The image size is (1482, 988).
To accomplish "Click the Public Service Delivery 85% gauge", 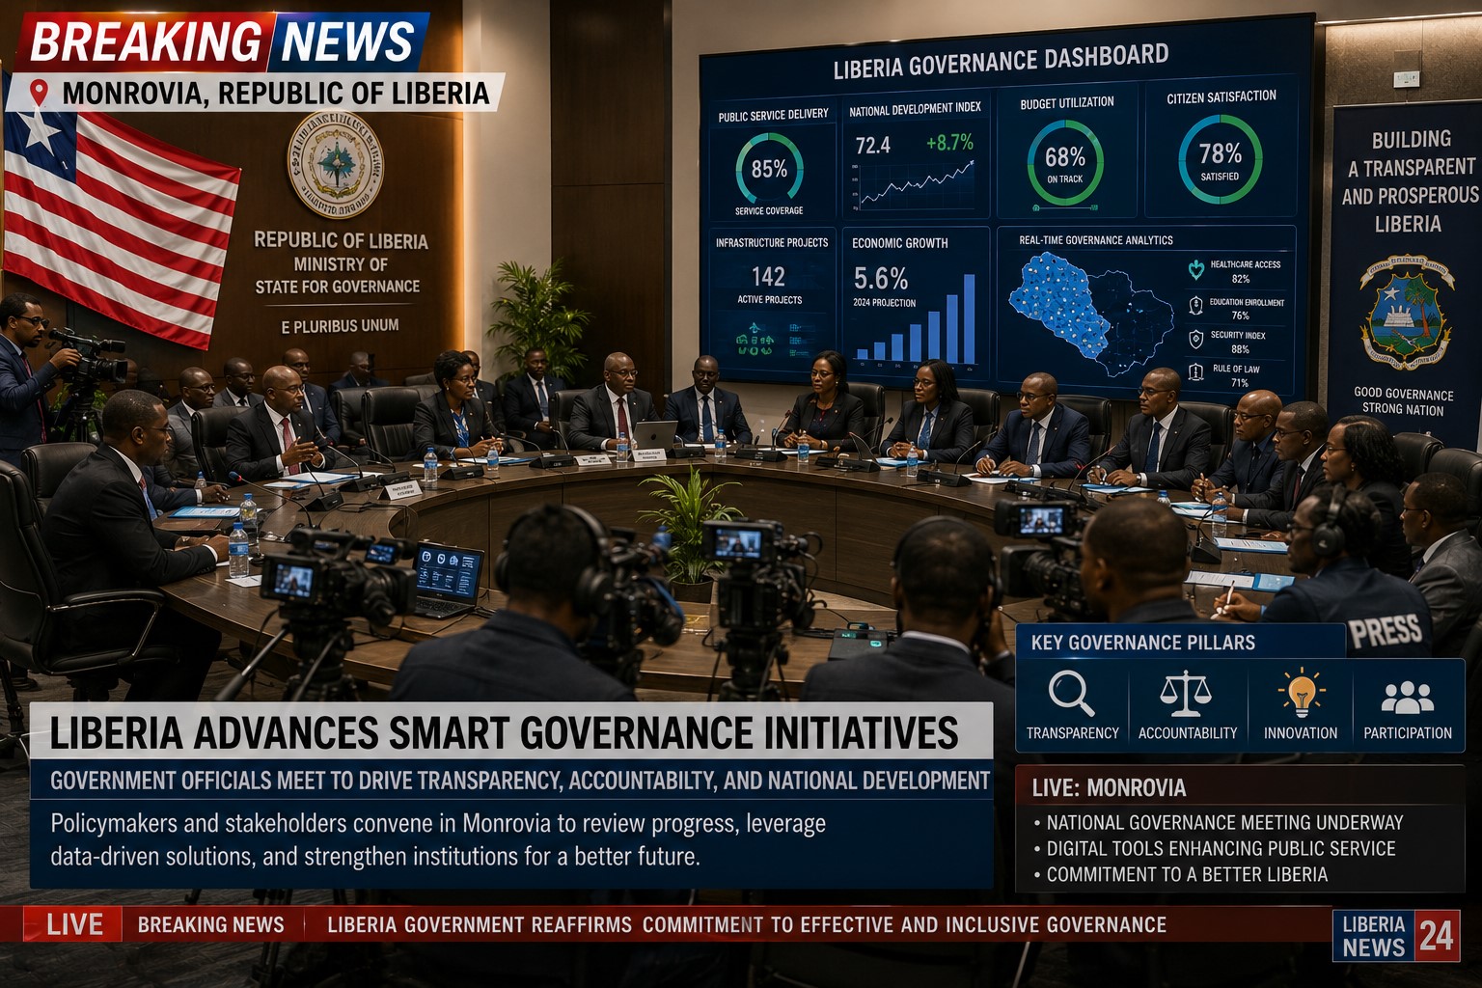I will (x=769, y=168).
